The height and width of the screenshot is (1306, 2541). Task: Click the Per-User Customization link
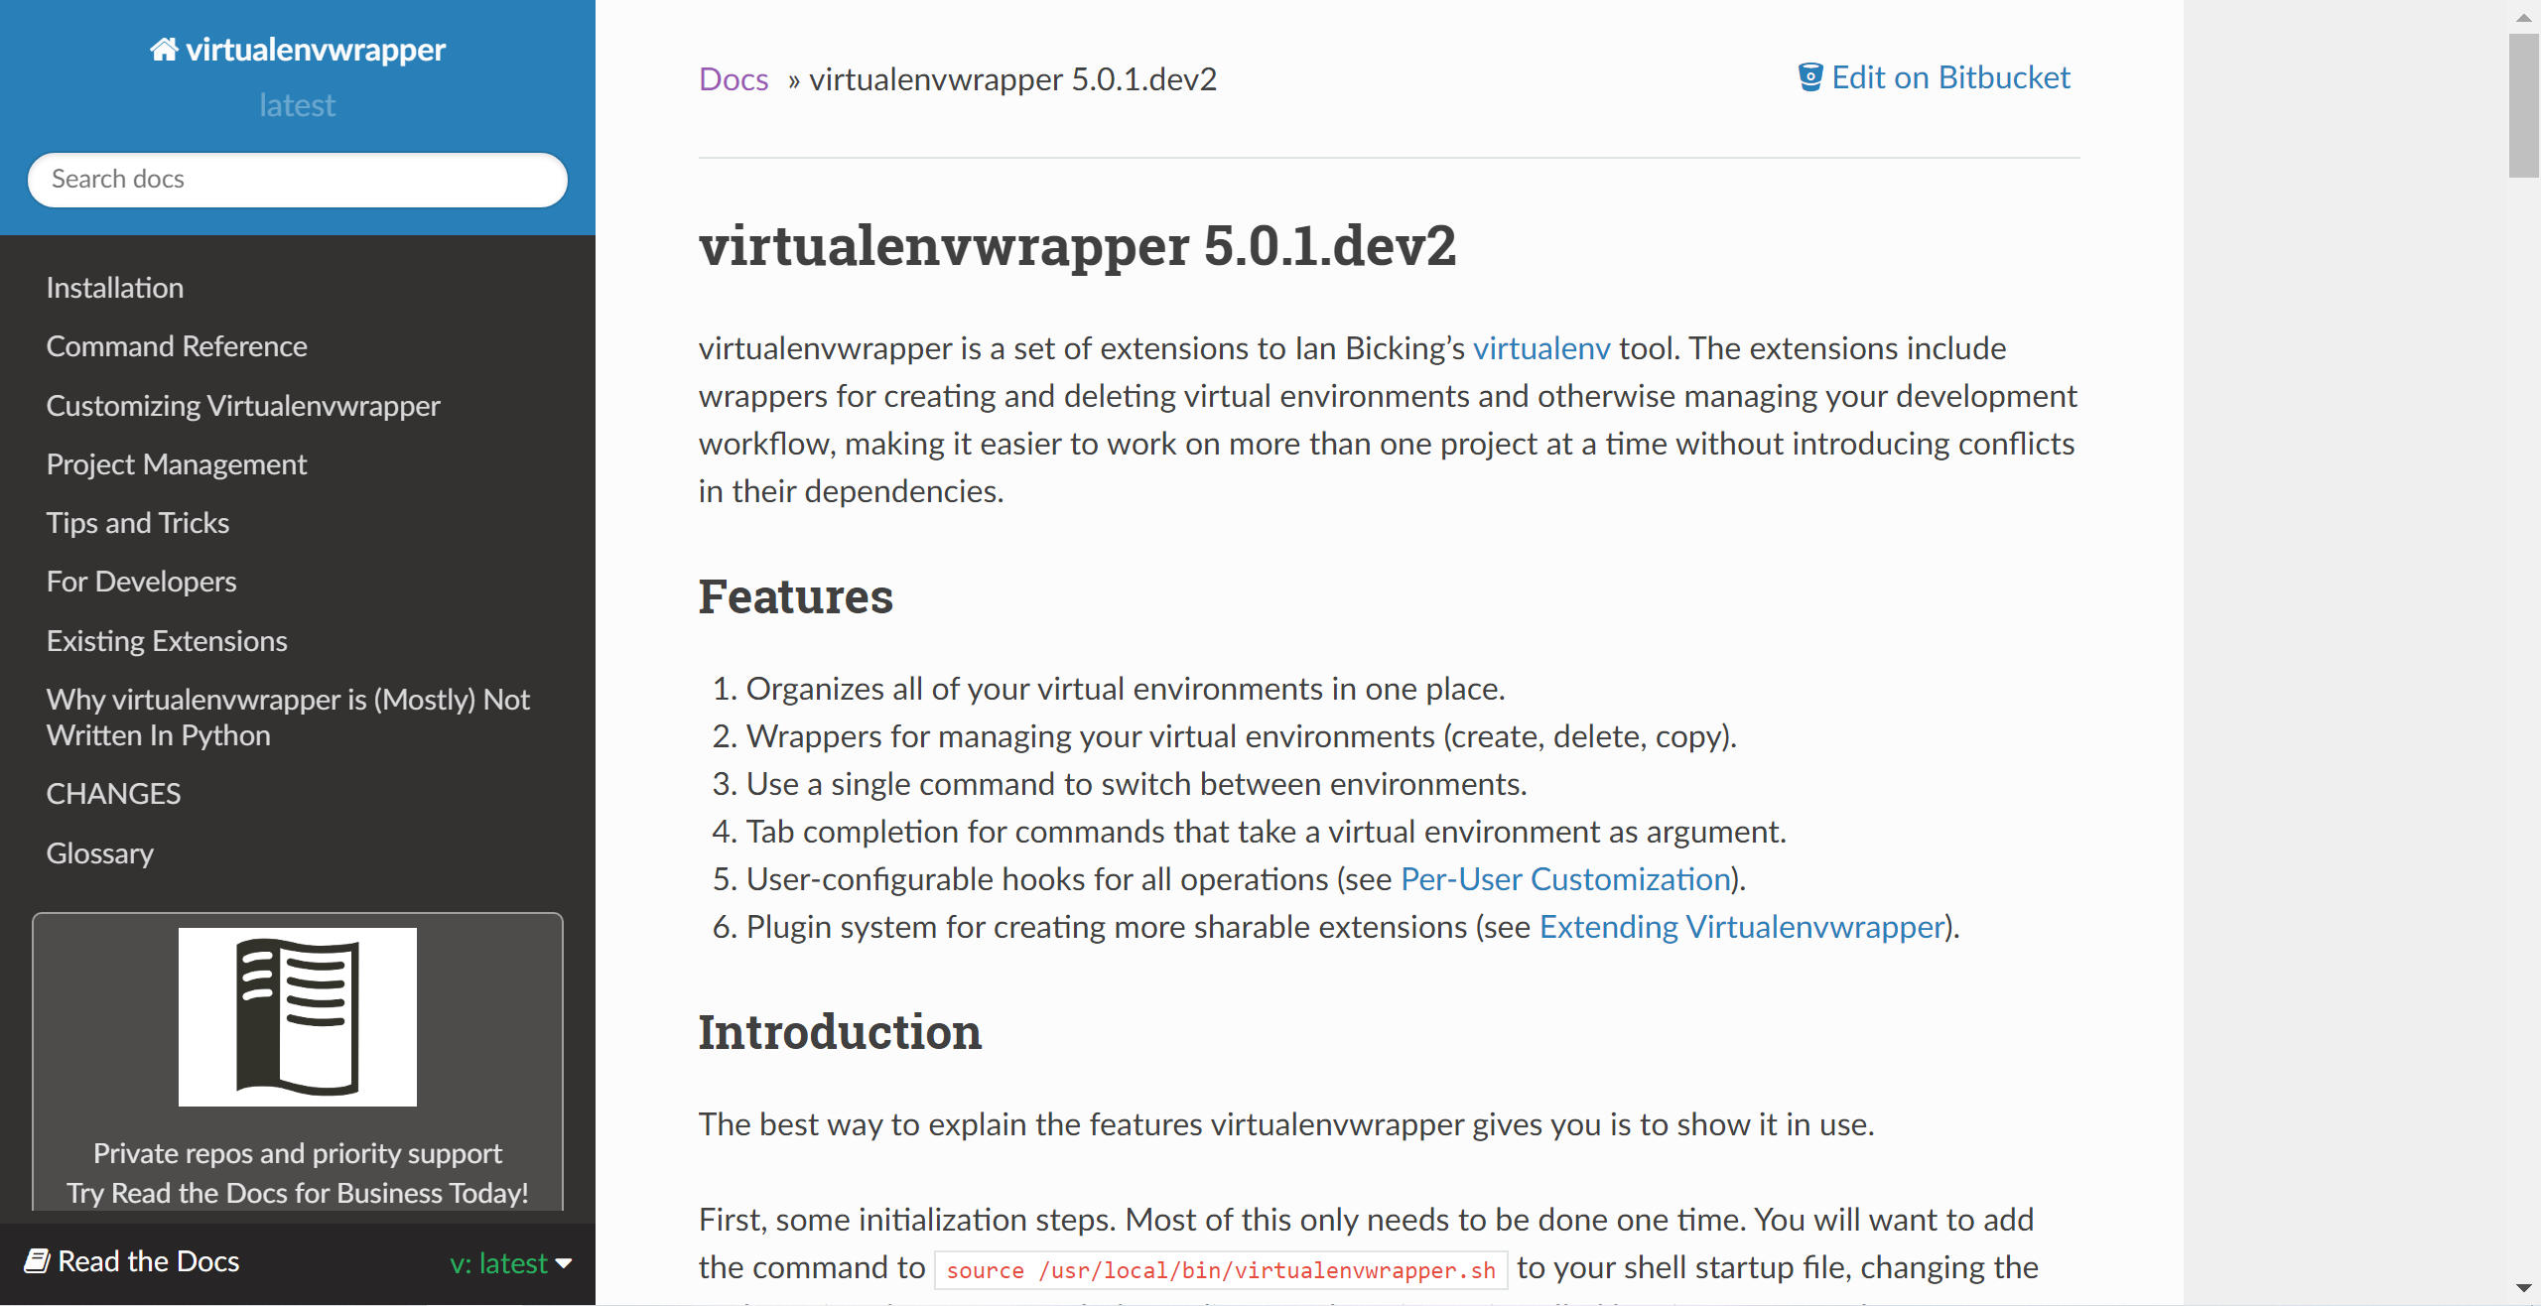tap(1565, 879)
